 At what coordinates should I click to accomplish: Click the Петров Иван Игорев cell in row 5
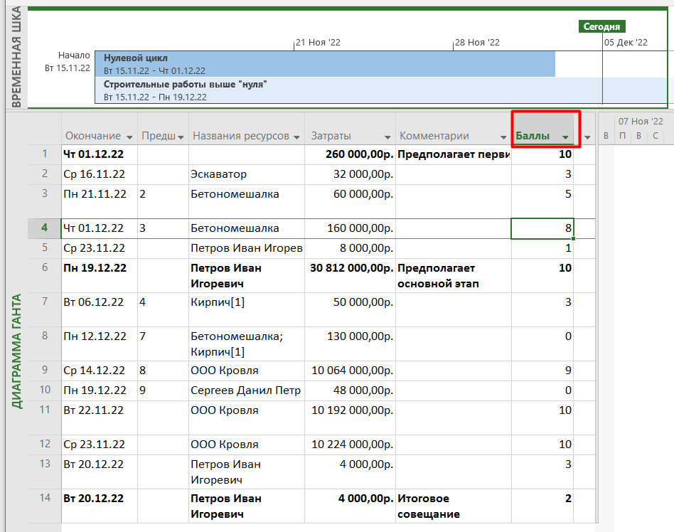pyautogui.click(x=246, y=248)
